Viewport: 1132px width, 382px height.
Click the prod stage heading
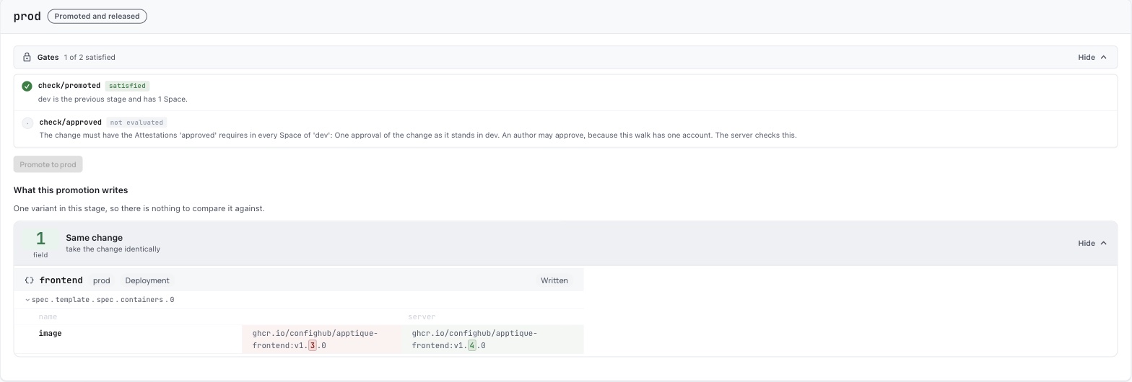[27, 16]
